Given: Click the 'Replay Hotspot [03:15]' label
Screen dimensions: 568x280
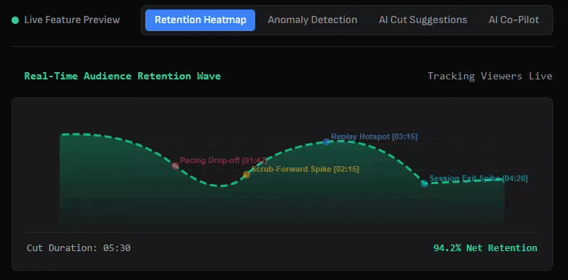Looking at the screenshot, I should click(374, 136).
